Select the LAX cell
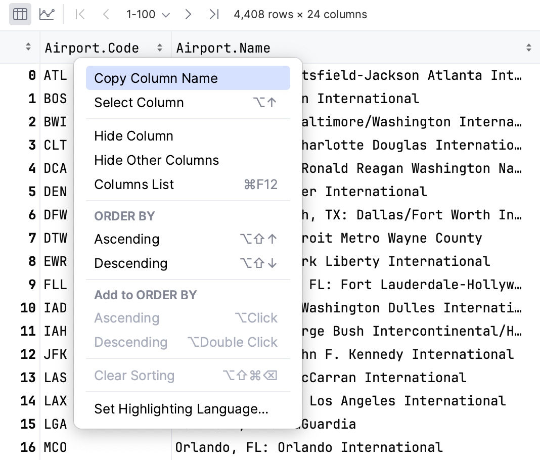Image resolution: width=540 pixels, height=460 pixels. pos(56,401)
